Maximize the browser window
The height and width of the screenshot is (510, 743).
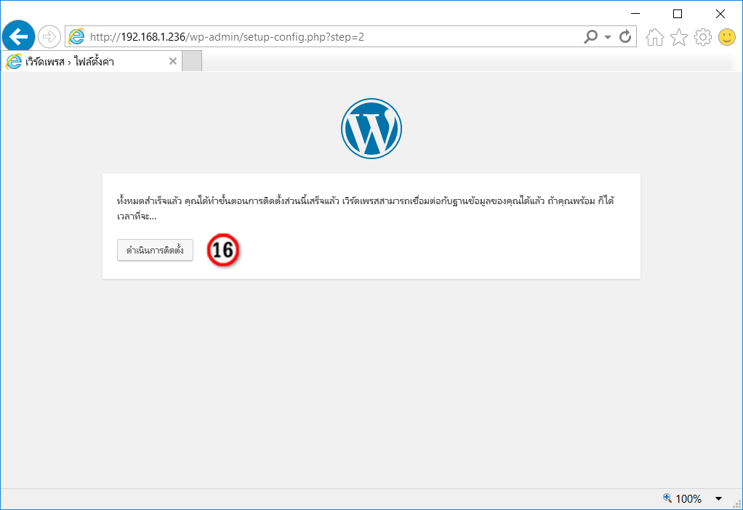pos(678,14)
